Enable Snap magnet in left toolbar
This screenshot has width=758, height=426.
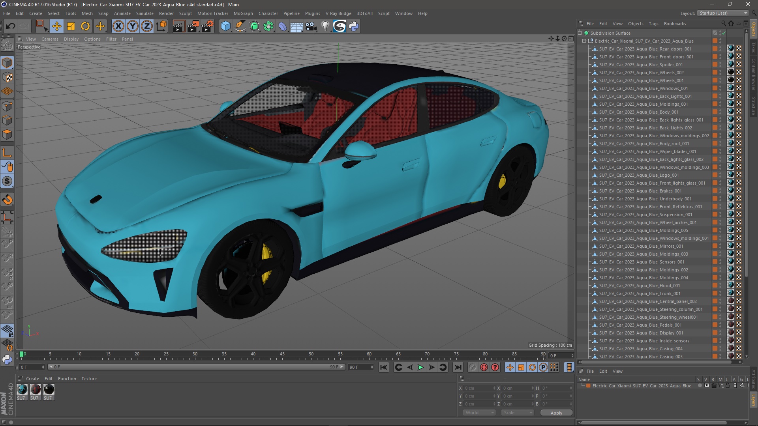coord(7,200)
